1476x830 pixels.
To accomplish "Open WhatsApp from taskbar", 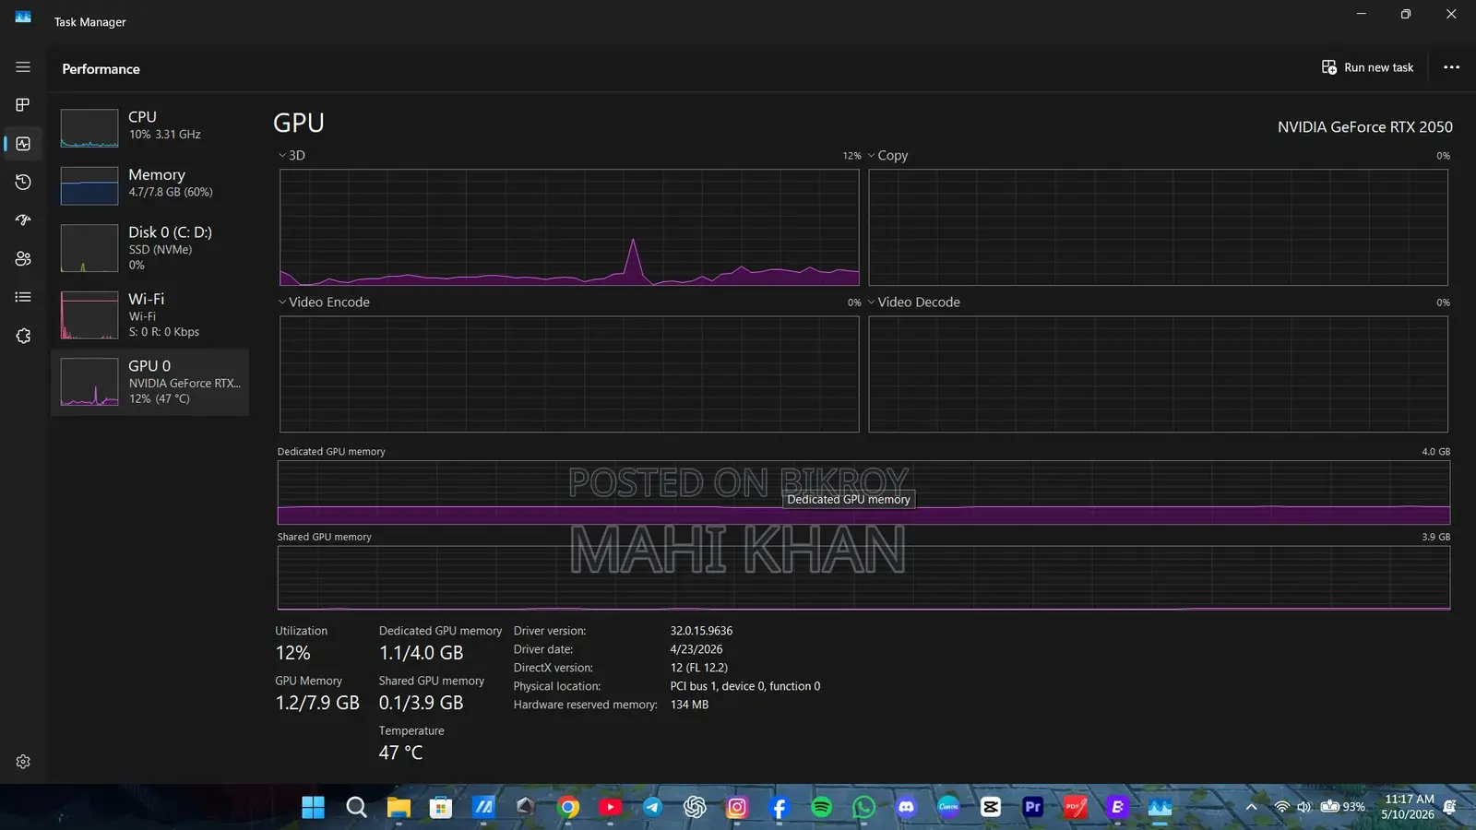I will [863, 807].
